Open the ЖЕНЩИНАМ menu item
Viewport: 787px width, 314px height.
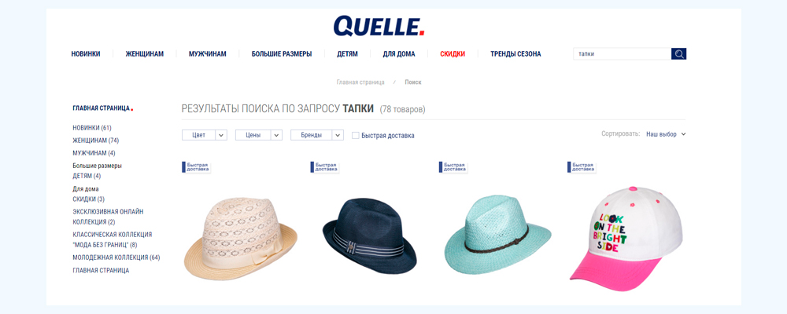(145, 54)
